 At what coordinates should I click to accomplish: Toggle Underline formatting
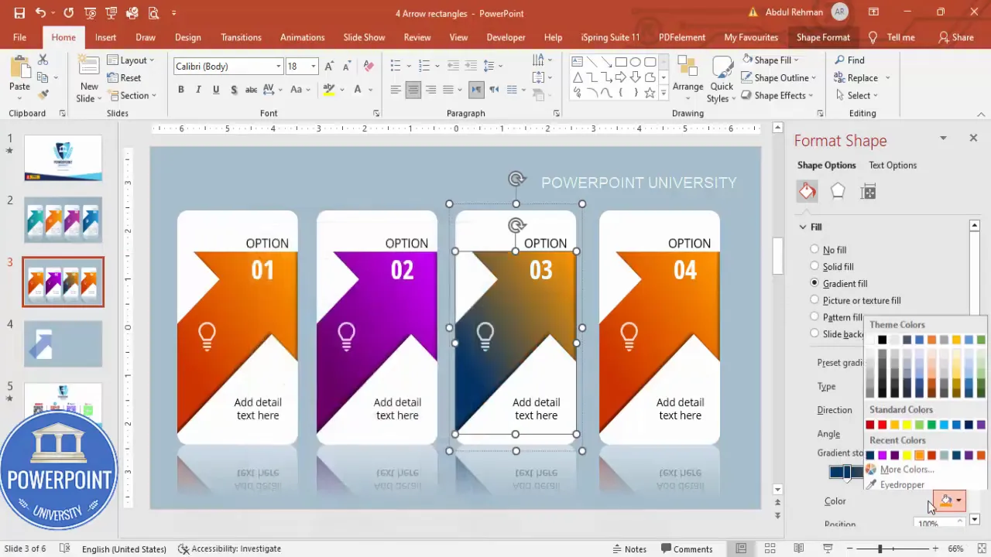215,90
